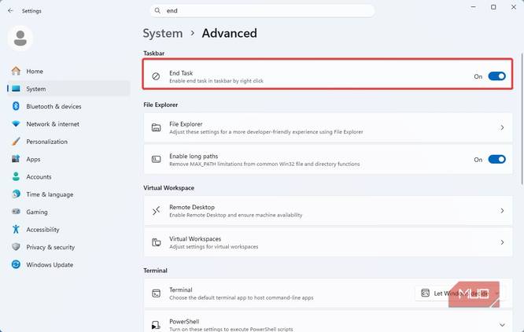Screen dimensions: 524x332
Task: Click the "Terminal" section heading
Action: coord(155,271)
